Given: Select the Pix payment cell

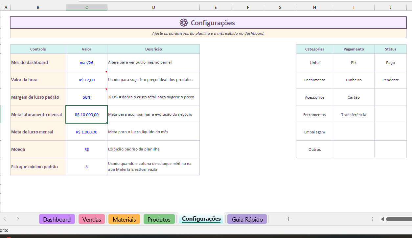Looking at the screenshot, I should coord(354,62).
